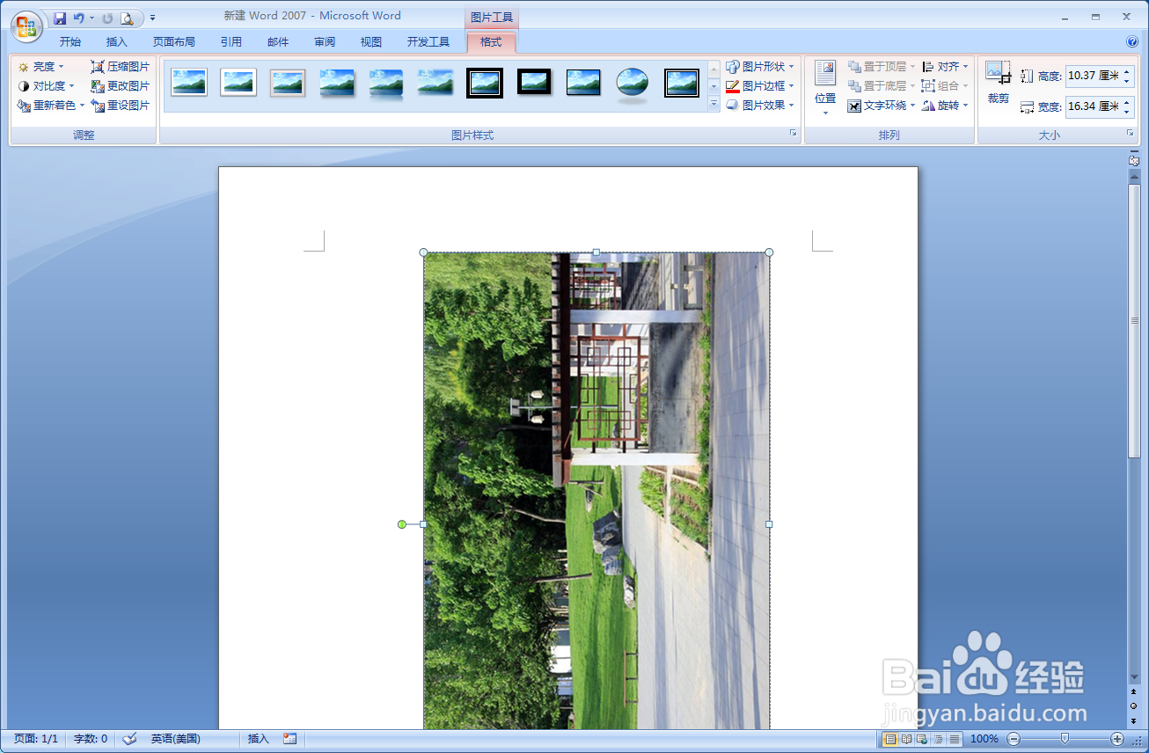1149x753 pixels.
Task: Click the word count 字数: 0 indicator
Action: (91, 739)
